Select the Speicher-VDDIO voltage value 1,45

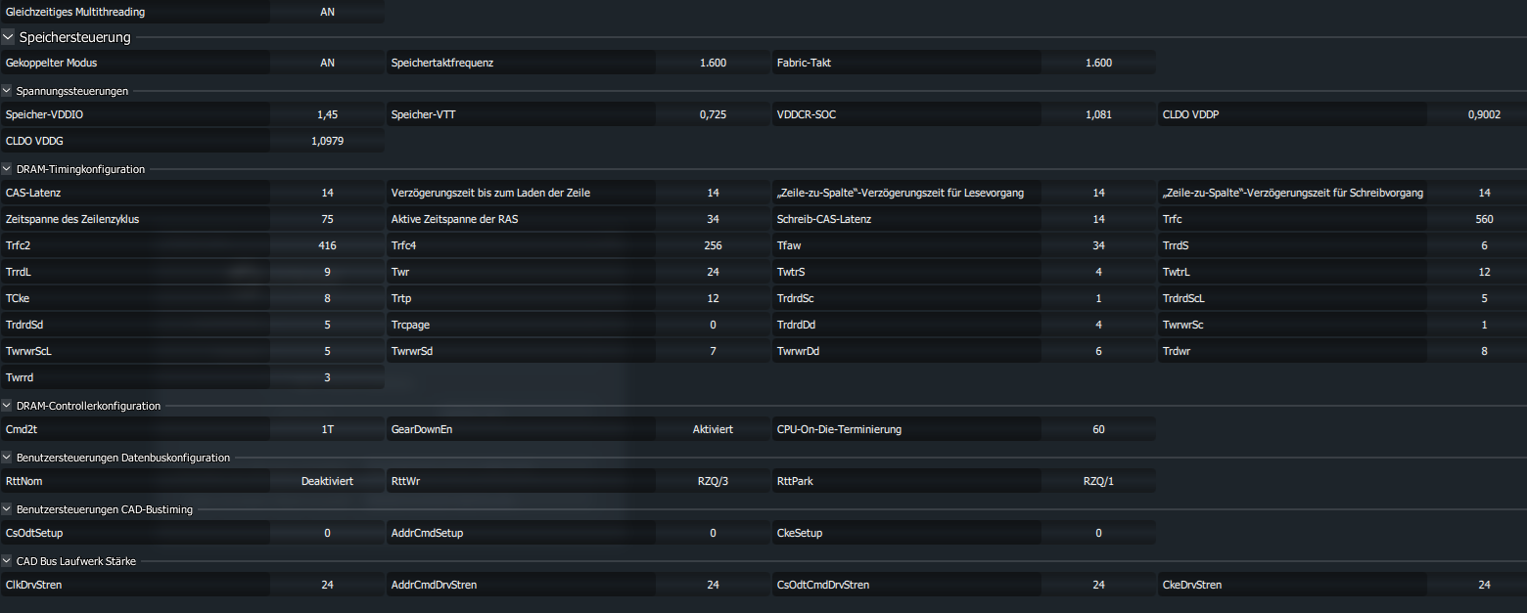[x=327, y=114]
